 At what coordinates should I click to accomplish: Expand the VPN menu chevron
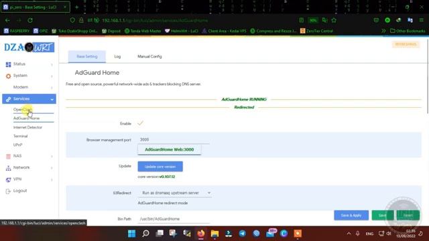pyautogui.click(x=52, y=180)
